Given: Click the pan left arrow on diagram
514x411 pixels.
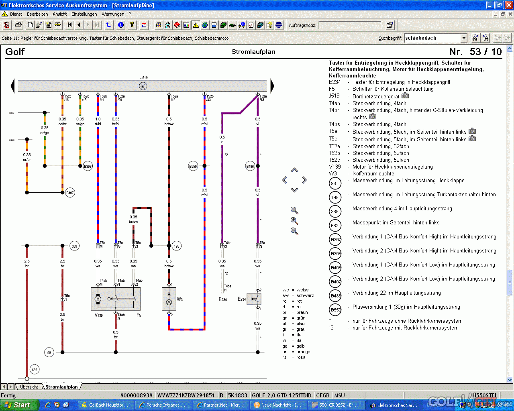Looking at the screenshot, I should point(284,180).
